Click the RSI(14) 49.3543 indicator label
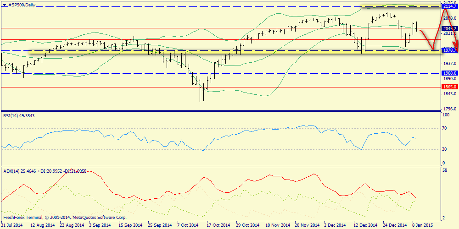The image size is (459, 229). [20, 116]
